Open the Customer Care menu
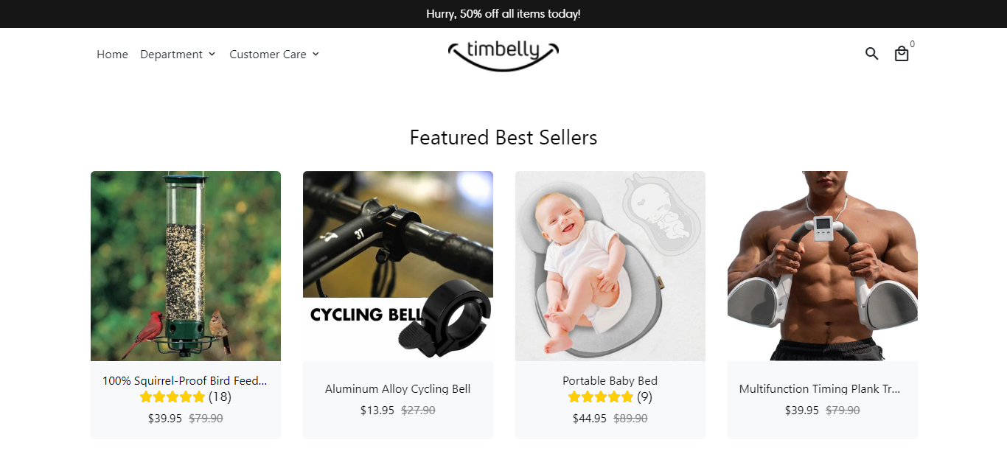 268,55
